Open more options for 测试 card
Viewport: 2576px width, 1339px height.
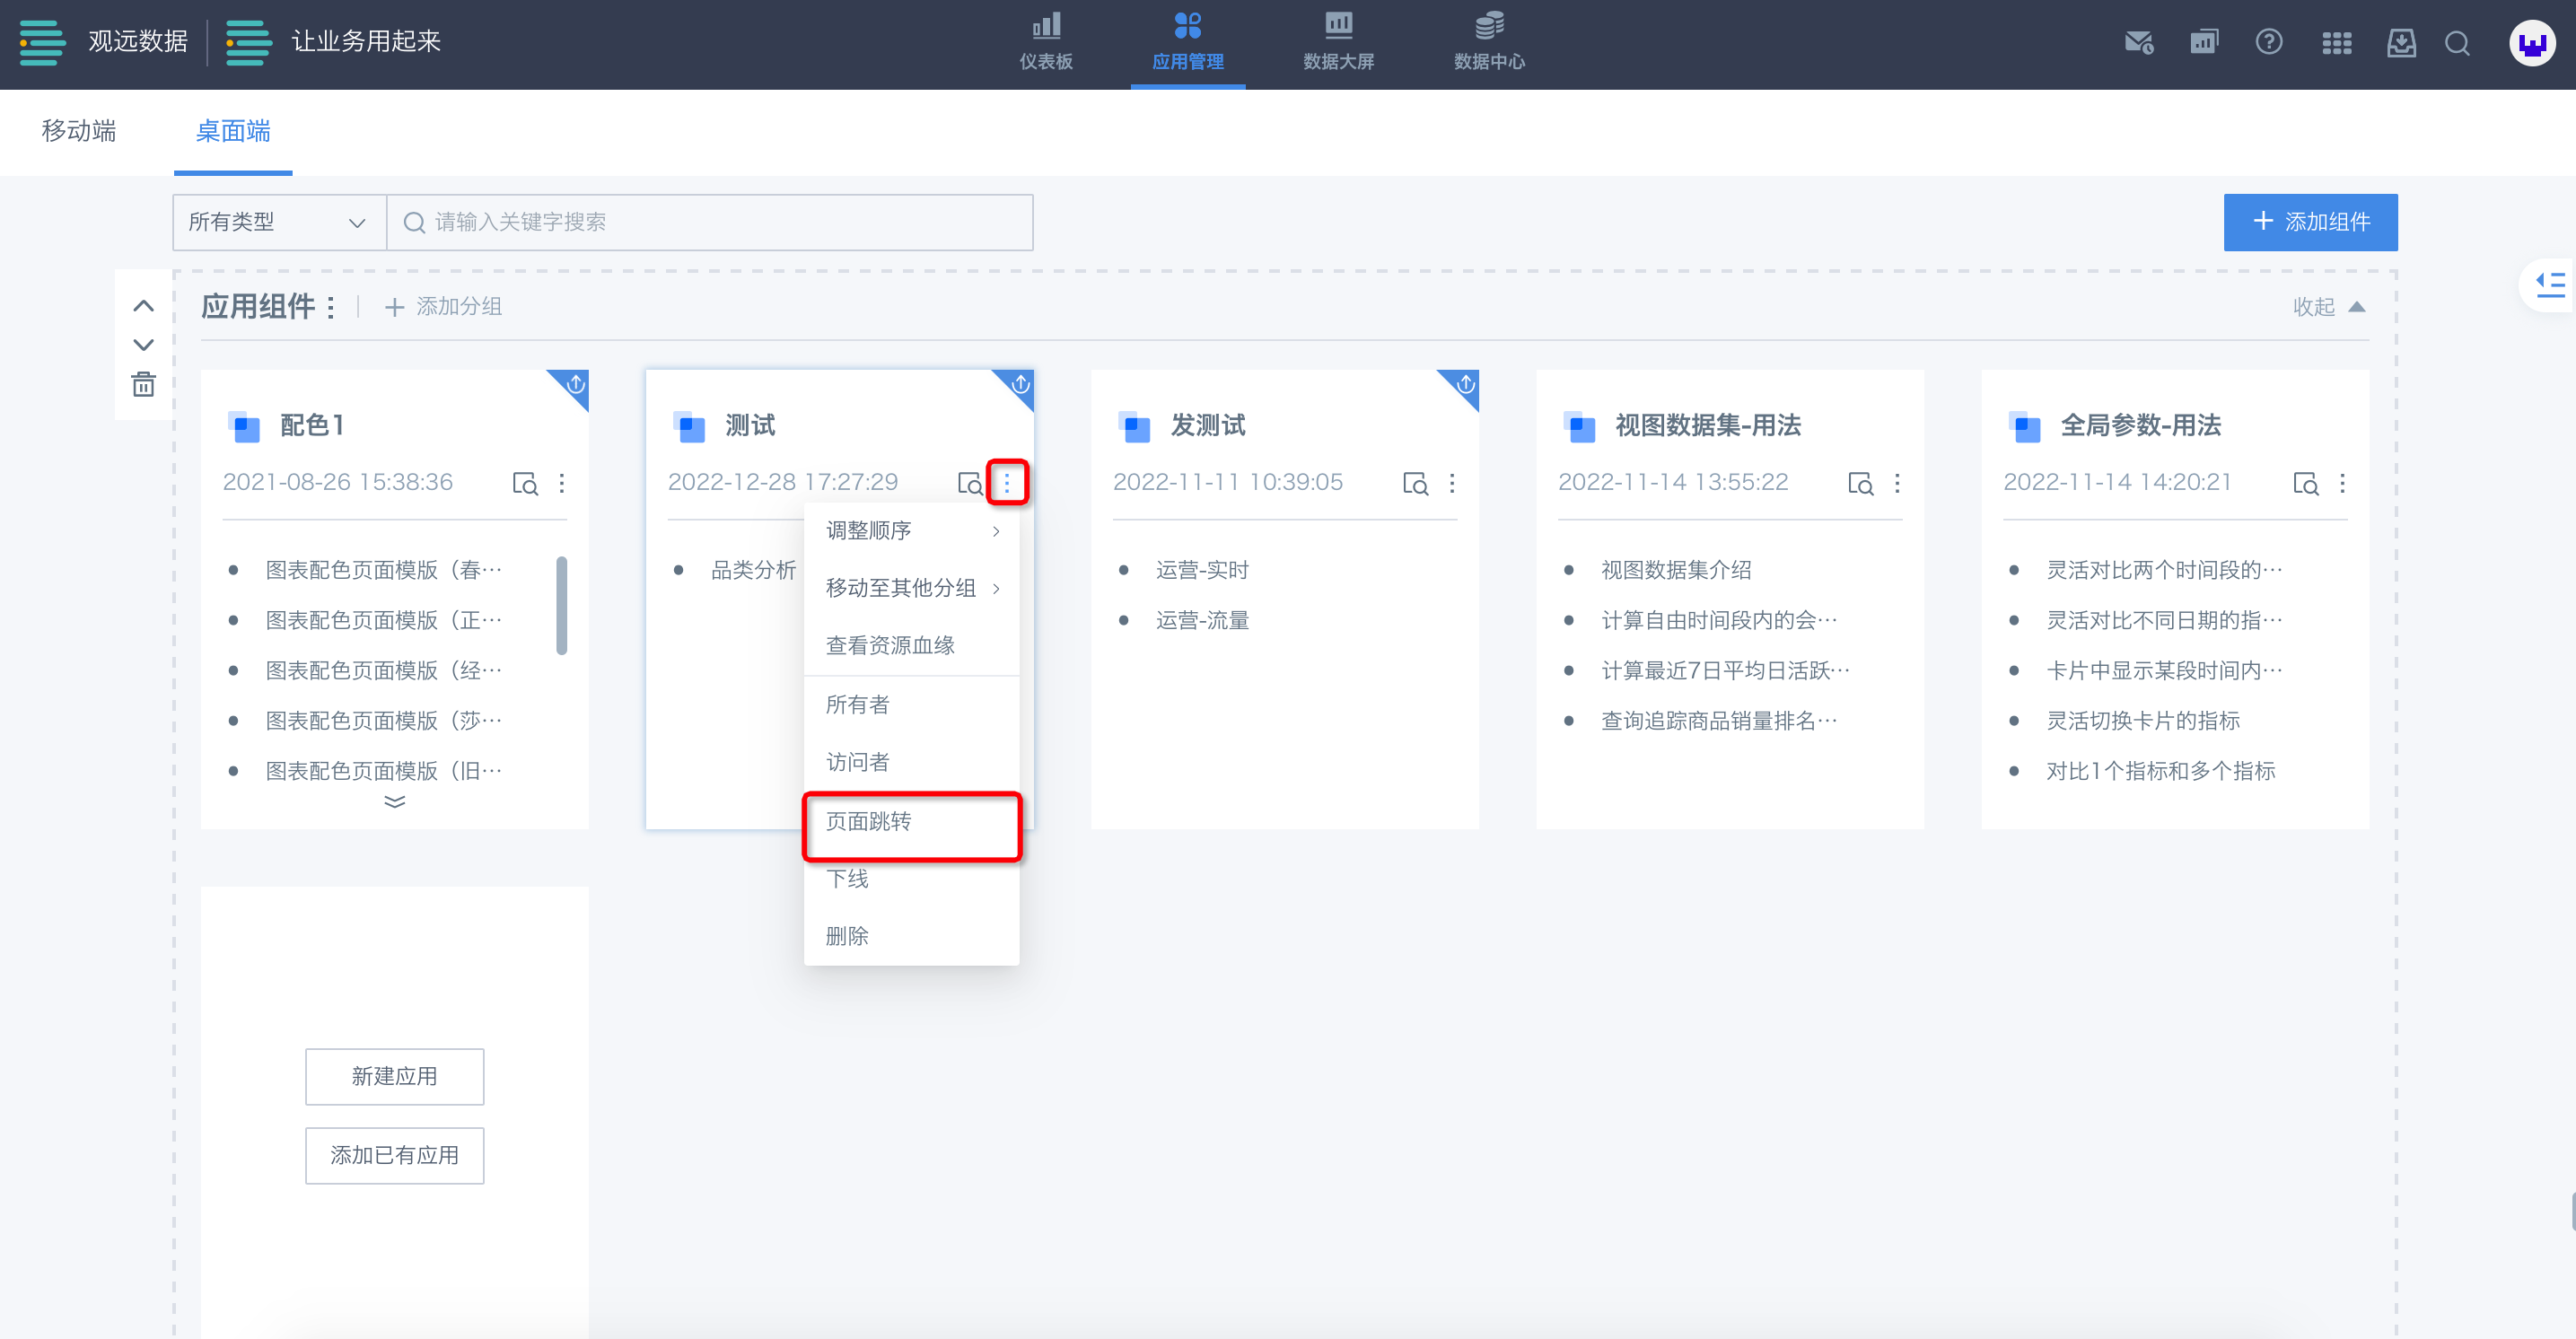(1007, 484)
